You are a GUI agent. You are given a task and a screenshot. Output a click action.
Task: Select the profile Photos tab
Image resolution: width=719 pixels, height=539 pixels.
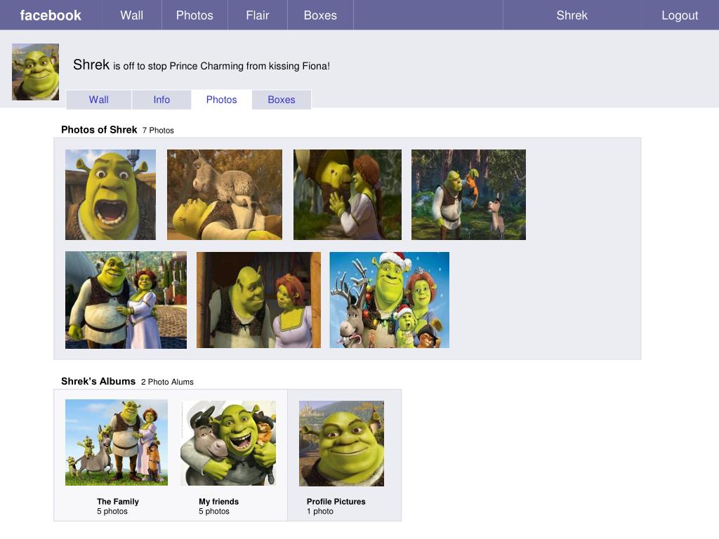pos(221,100)
